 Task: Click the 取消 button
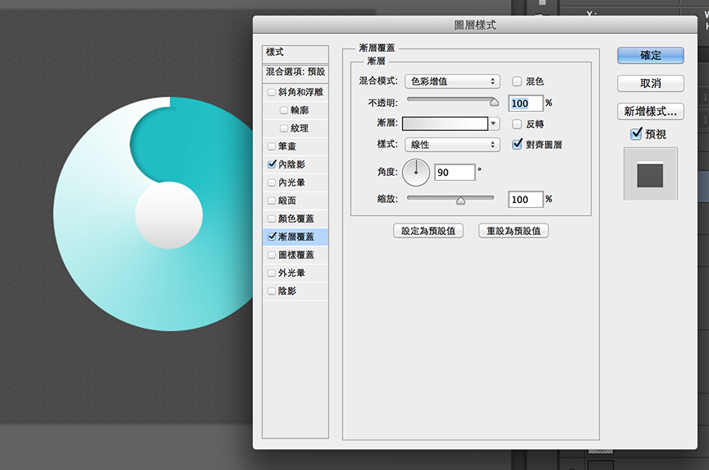pos(651,83)
